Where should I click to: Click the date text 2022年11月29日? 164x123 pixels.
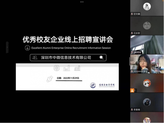(x=71, y=78)
